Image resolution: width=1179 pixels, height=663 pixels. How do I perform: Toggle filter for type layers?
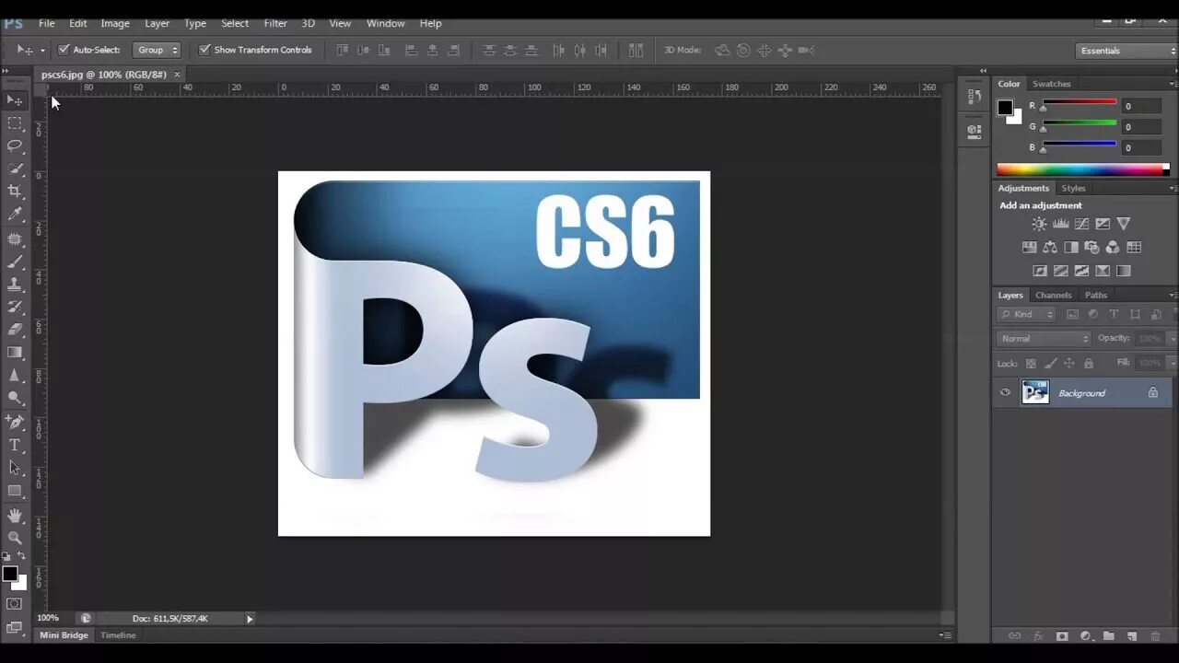tap(1114, 314)
